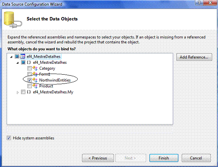The image size is (218, 167).
Task: Click the ef4_MestreDetalhes assembly icon
Action: pyautogui.click(x=22, y=56)
